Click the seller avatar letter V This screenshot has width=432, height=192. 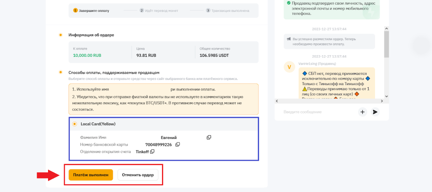289,67
